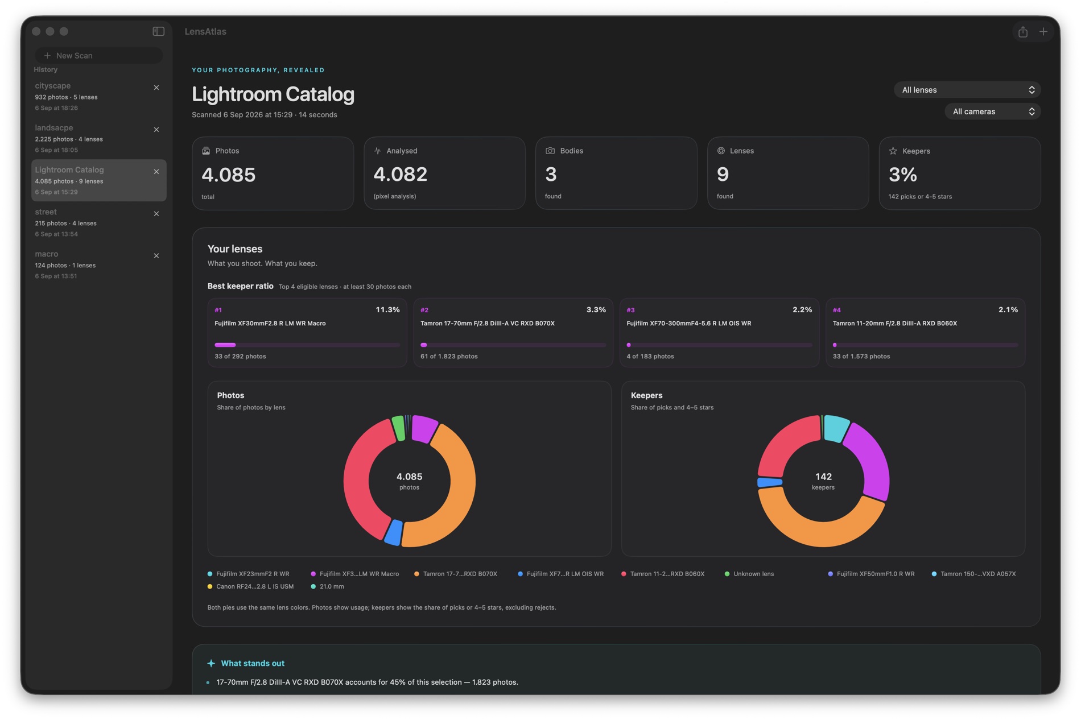Click the cyan segment of Keepers donut

pos(836,428)
